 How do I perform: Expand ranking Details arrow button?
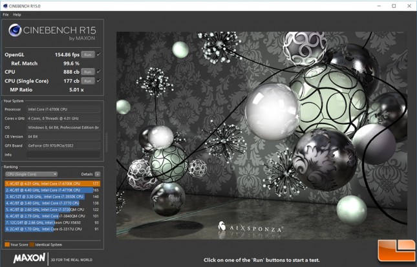click(x=98, y=174)
